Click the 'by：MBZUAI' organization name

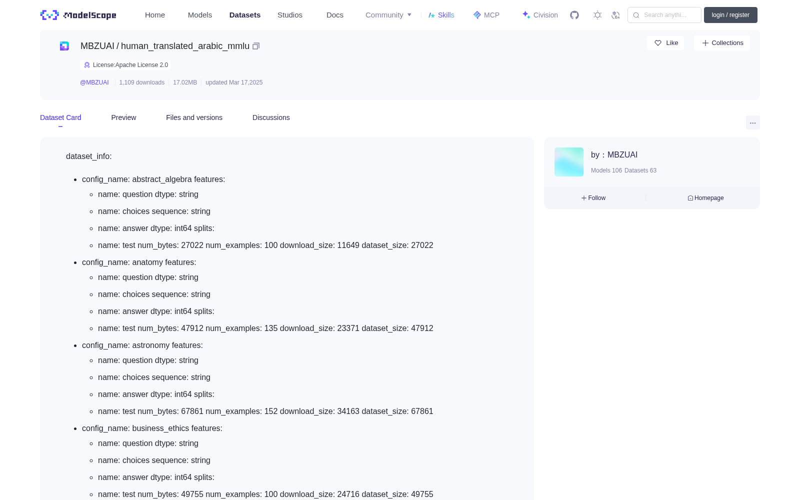click(614, 155)
